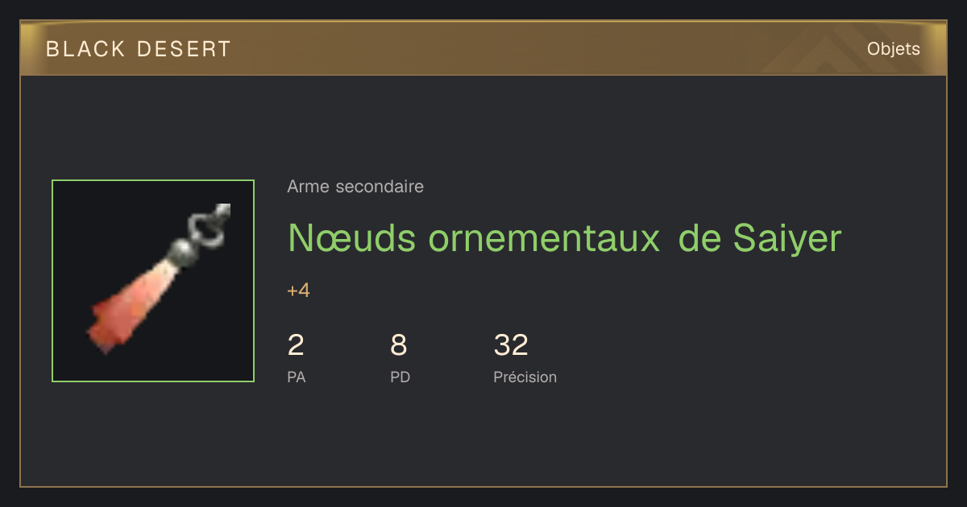The image size is (967, 507).
Task: Click the PD stat label
Action: coord(400,377)
